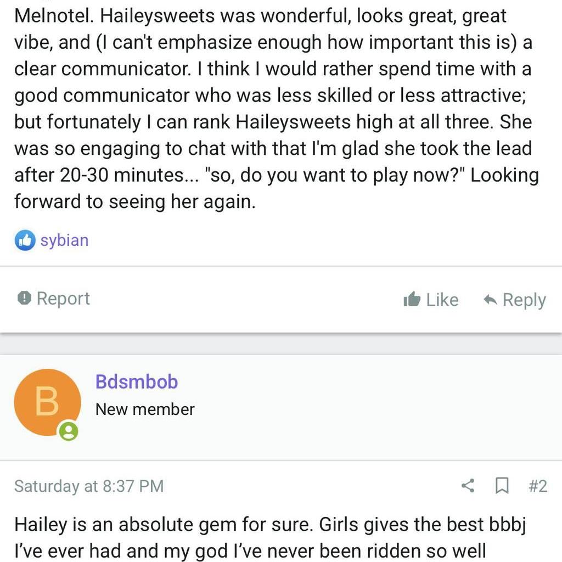Select the Reply text button
Image resolution: width=562 pixels, height=562 pixels.
(524, 300)
